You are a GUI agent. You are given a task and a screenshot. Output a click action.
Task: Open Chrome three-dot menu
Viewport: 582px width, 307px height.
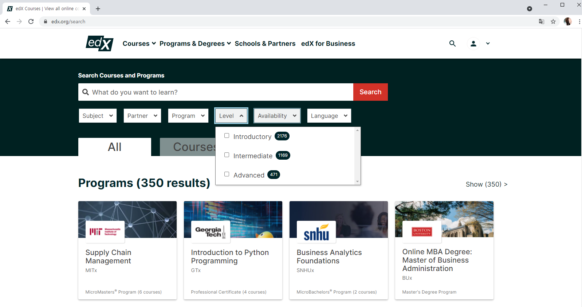(x=579, y=21)
